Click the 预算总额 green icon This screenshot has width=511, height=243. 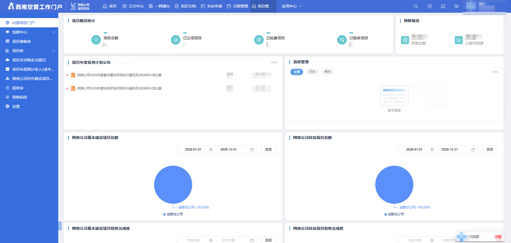click(x=405, y=40)
